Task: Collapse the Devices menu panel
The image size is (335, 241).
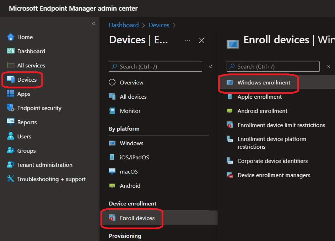Action: tap(211, 66)
